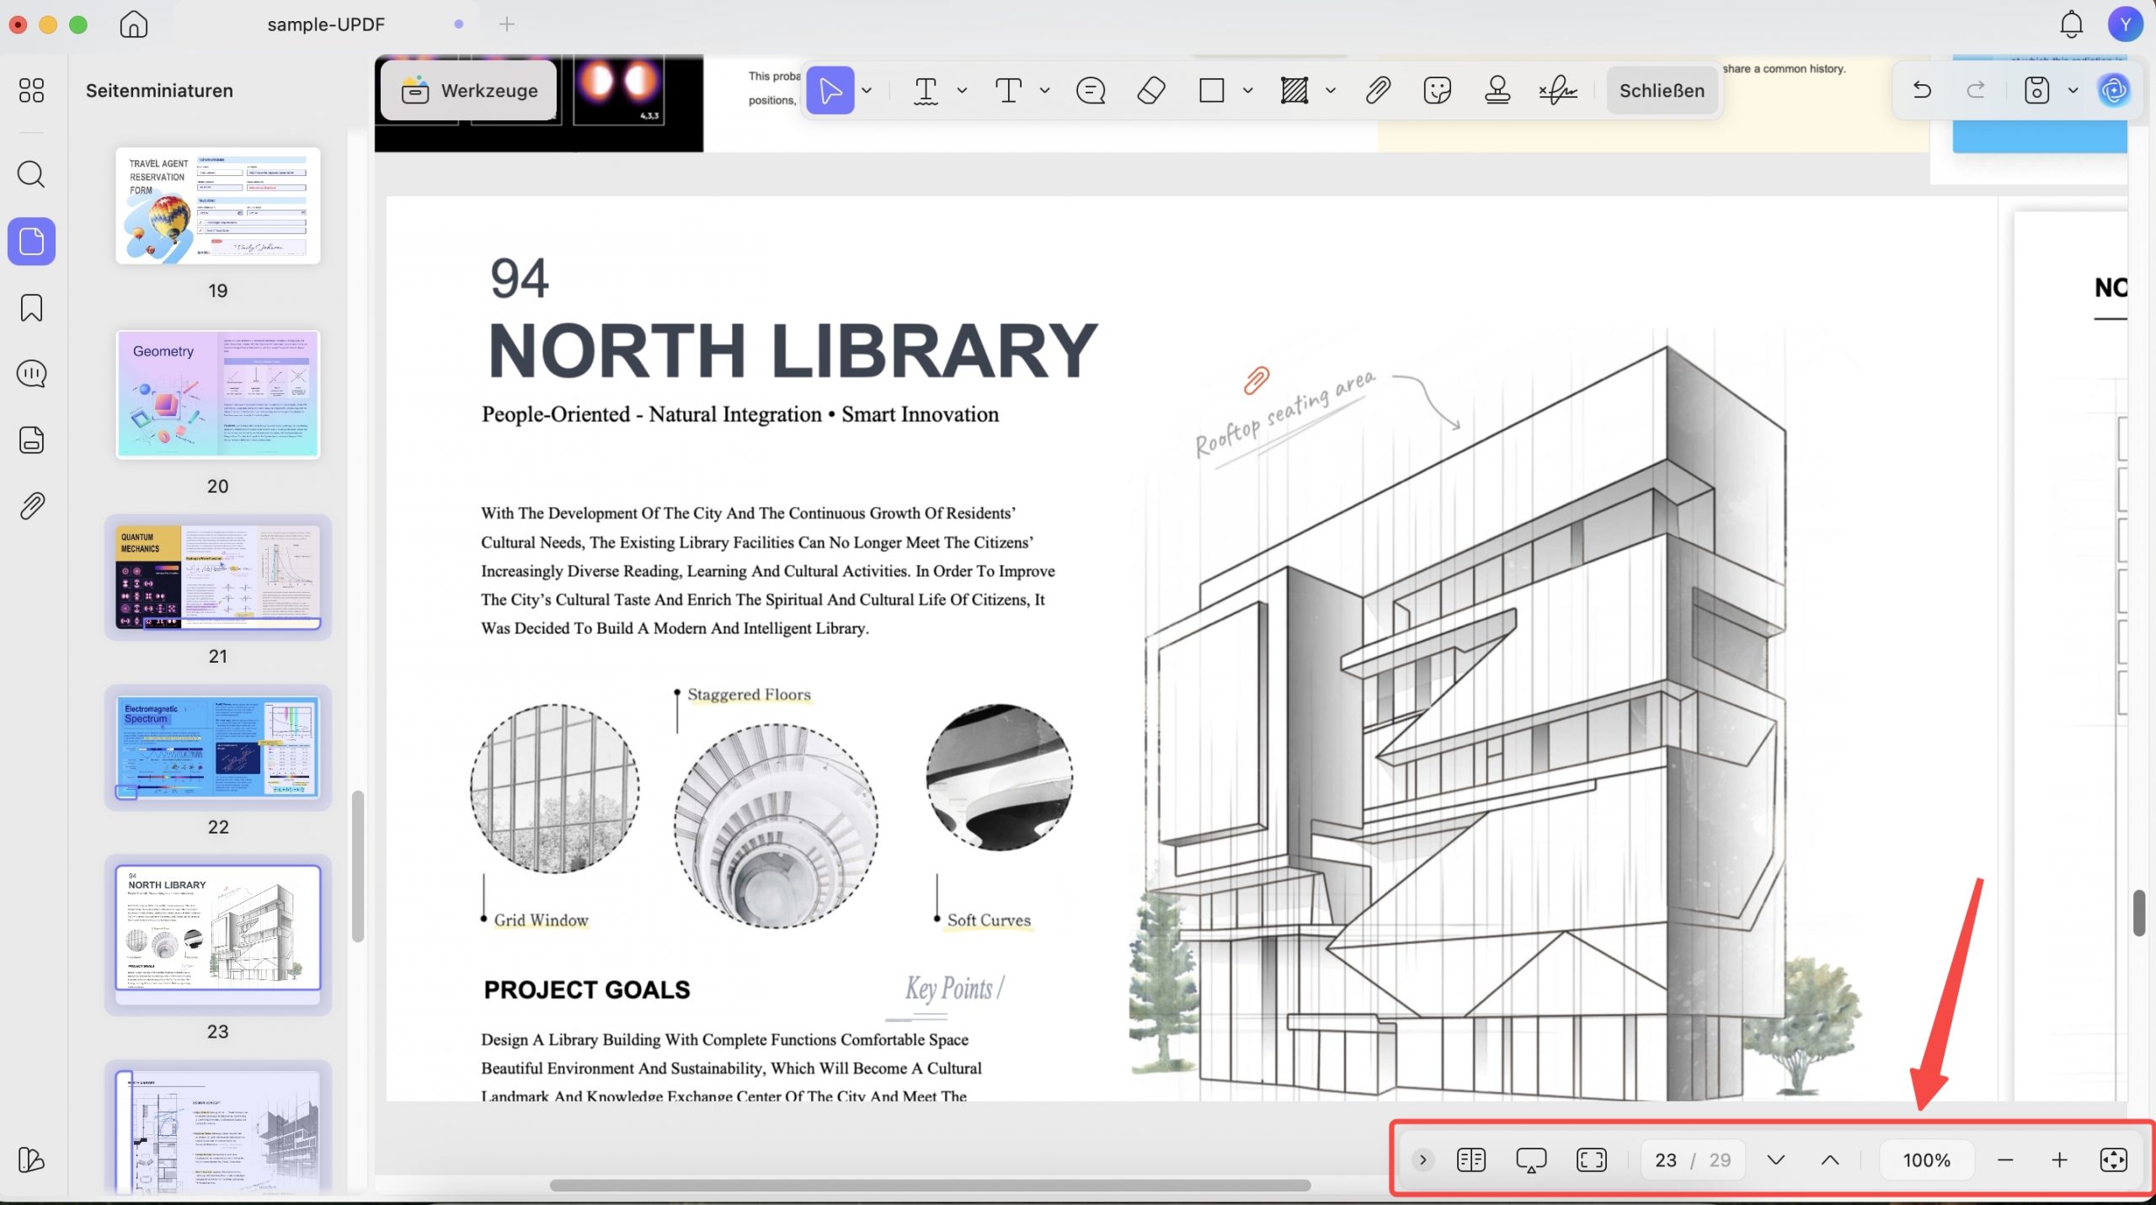Open notifications bell

(2071, 24)
